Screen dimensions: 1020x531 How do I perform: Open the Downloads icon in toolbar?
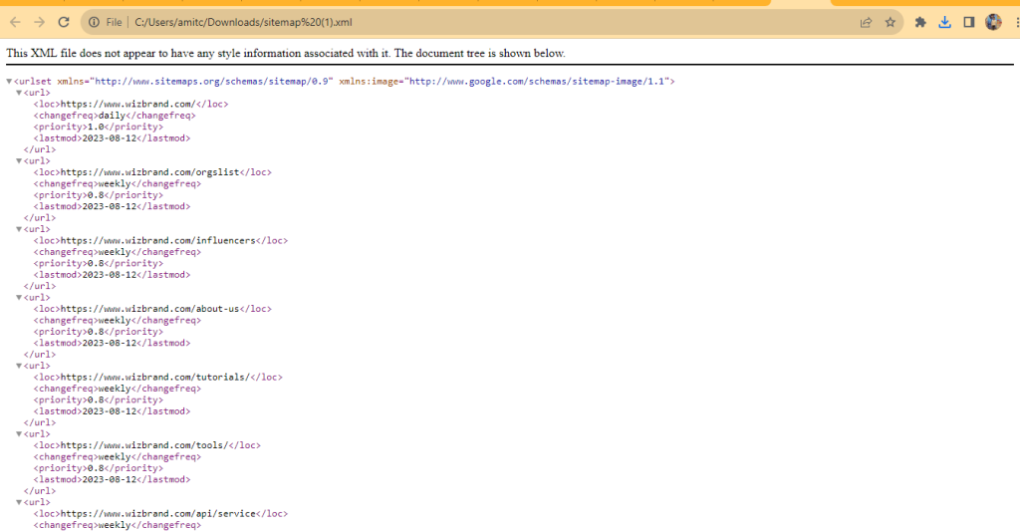pos(945,22)
